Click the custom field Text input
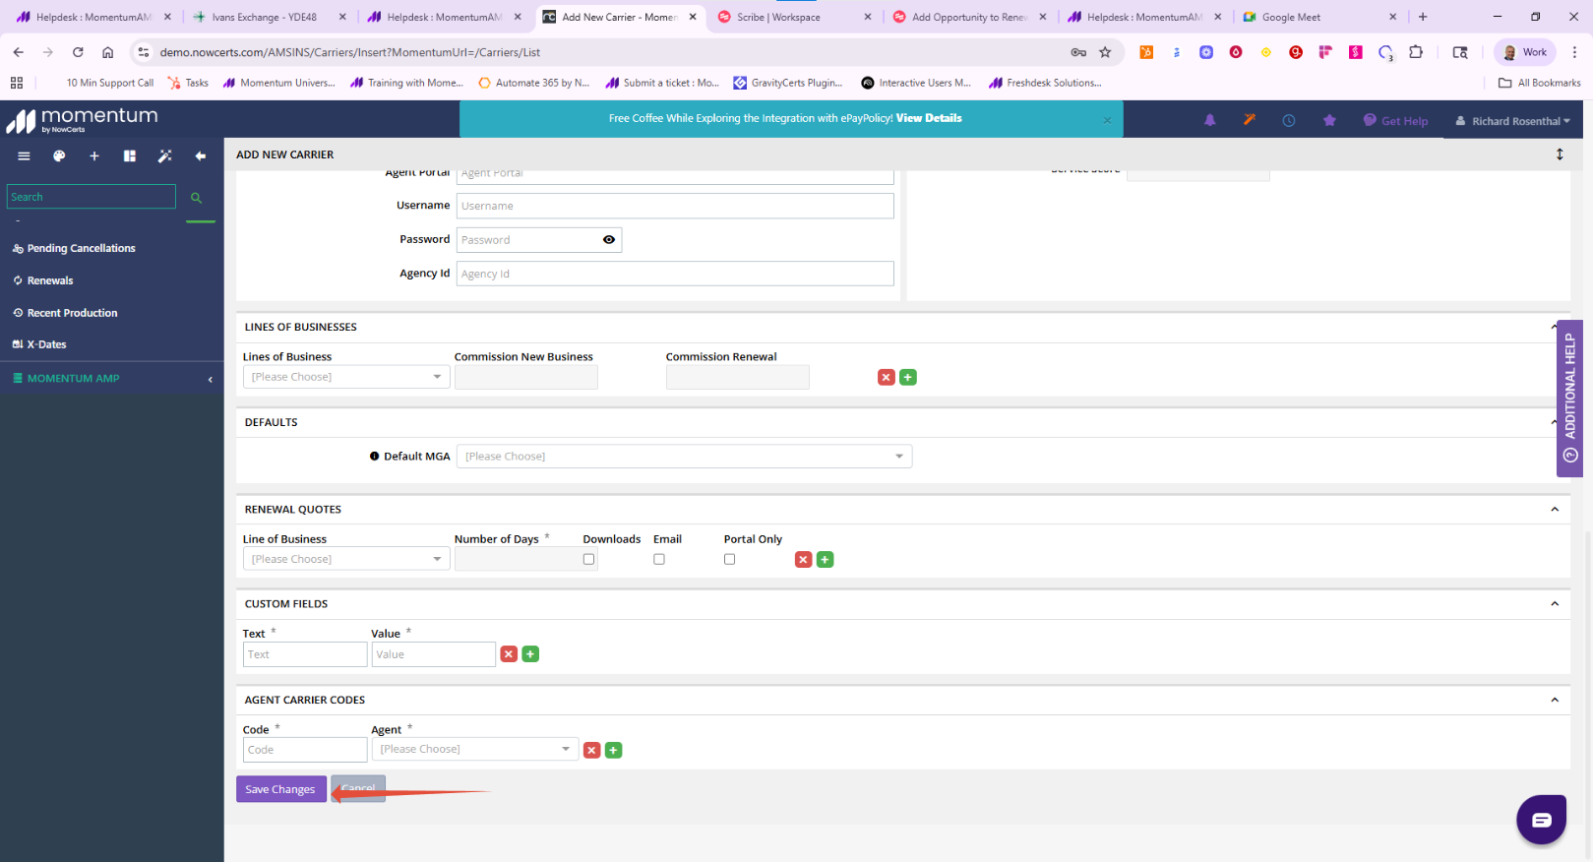This screenshot has width=1593, height=862. pyautogui.click(x=305, y=654)
